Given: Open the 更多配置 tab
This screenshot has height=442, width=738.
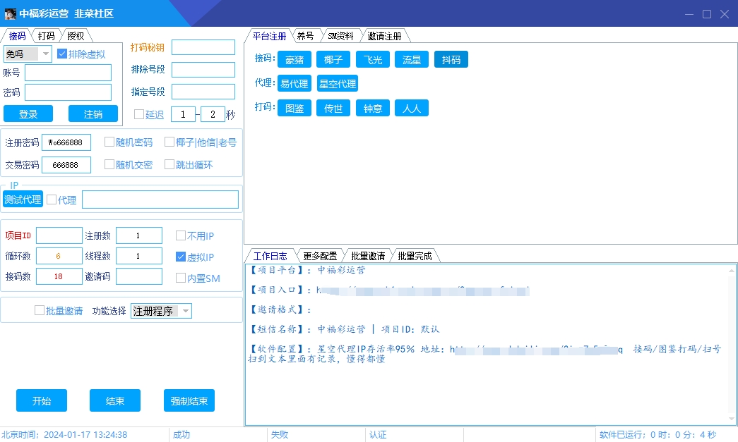Looking at the screenshot, I should pos(320,256).
